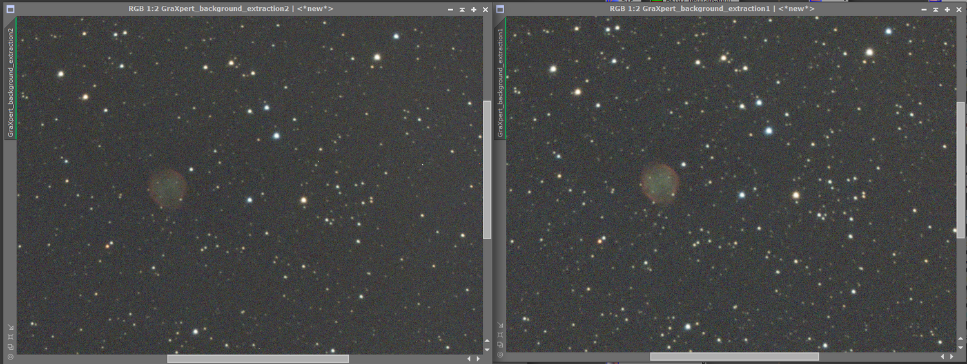
Task: Click the round nebula in the extraction2 image
Action: tap(168, 187)
